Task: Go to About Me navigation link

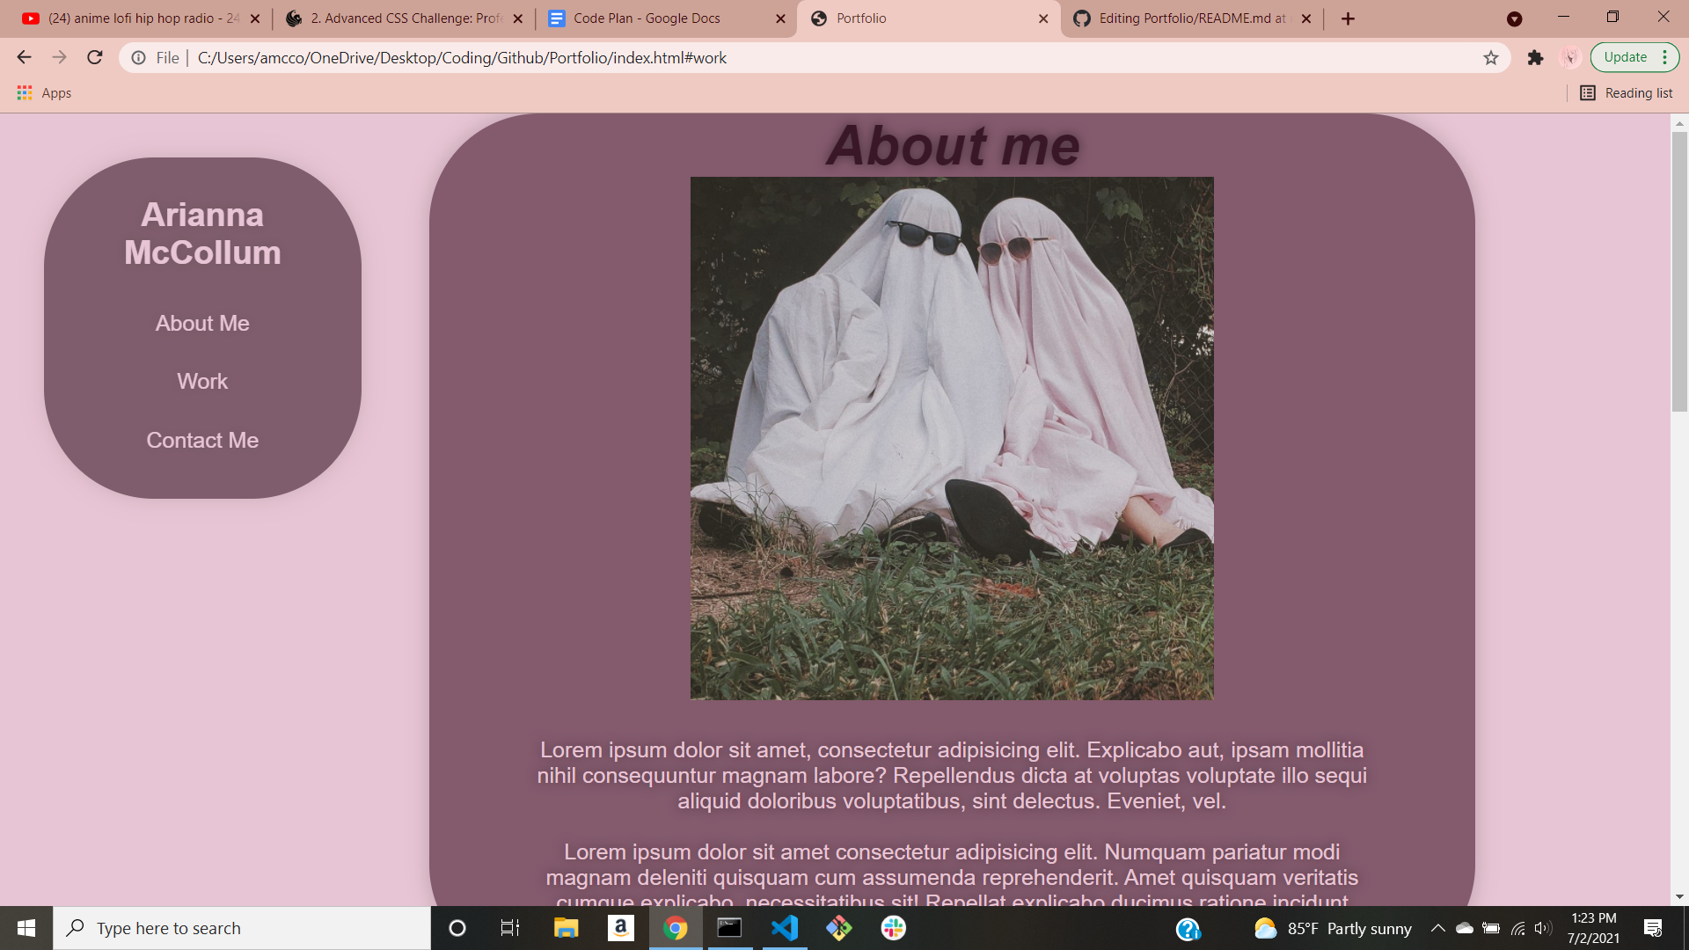Action: pos(202,324)
